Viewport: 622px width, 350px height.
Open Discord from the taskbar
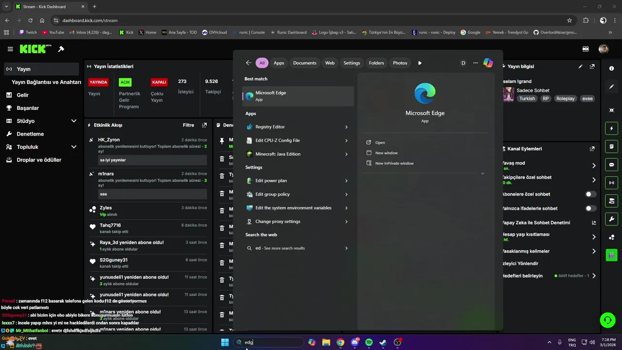coord(355,342)
